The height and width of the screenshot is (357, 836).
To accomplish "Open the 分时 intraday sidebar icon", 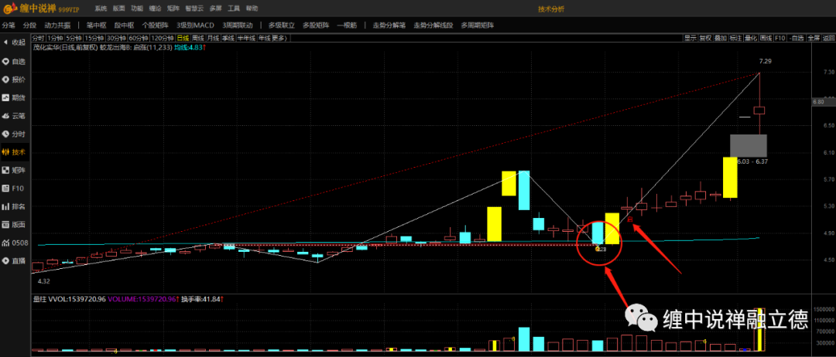I will point(13,134).
